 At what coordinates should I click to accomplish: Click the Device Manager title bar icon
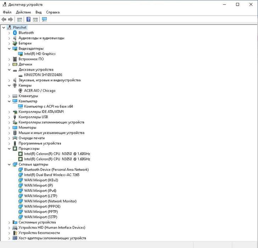pos(5,5)
